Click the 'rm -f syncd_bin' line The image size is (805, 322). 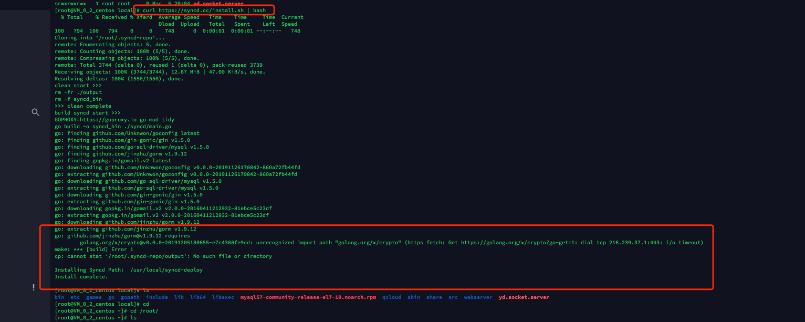pyautogui.click(x=78, y=99)
